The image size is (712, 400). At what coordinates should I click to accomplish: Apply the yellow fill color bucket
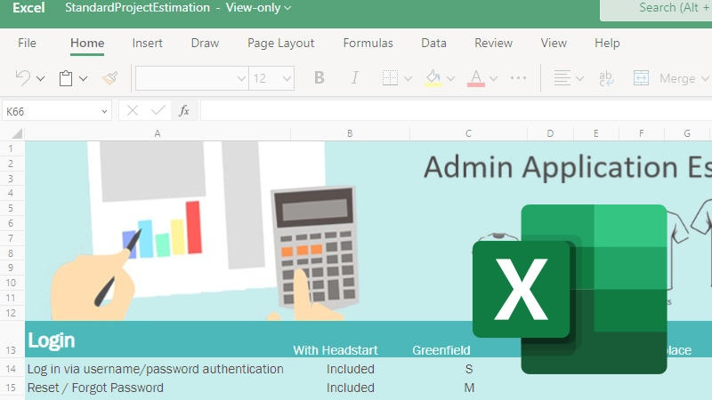click(x=433, y=78)
